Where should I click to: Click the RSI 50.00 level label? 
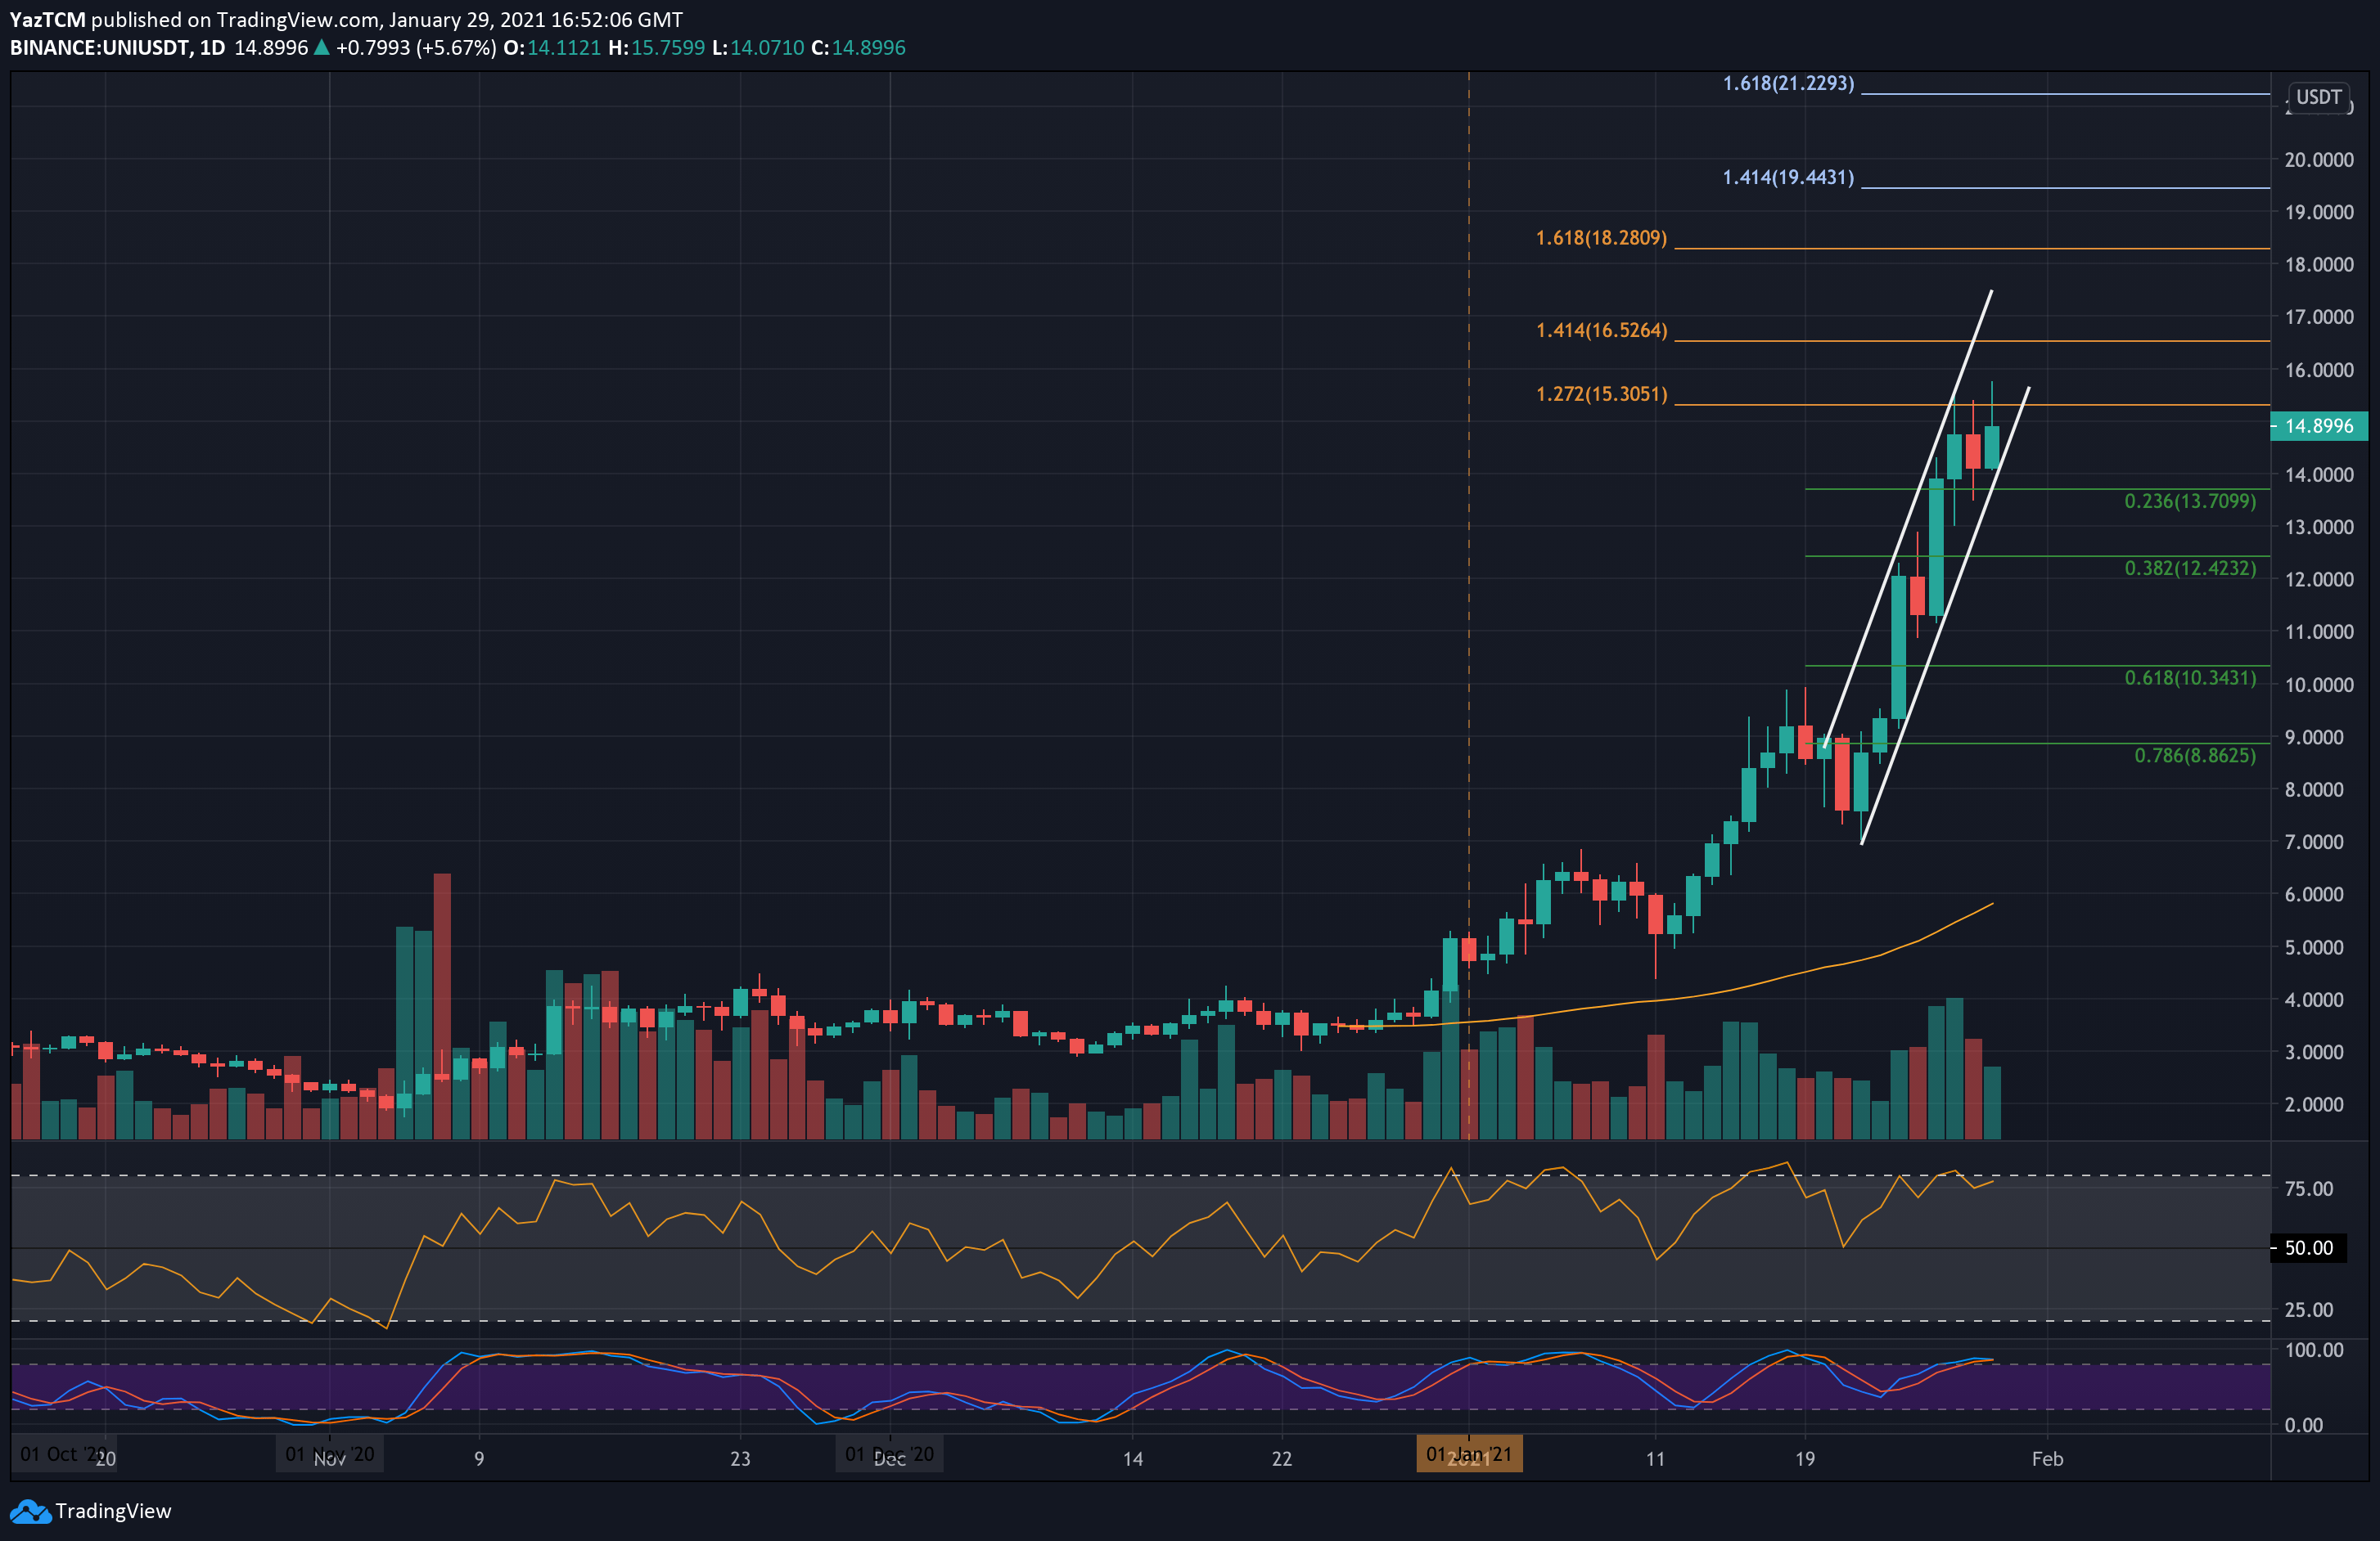coord(2308,1247)
